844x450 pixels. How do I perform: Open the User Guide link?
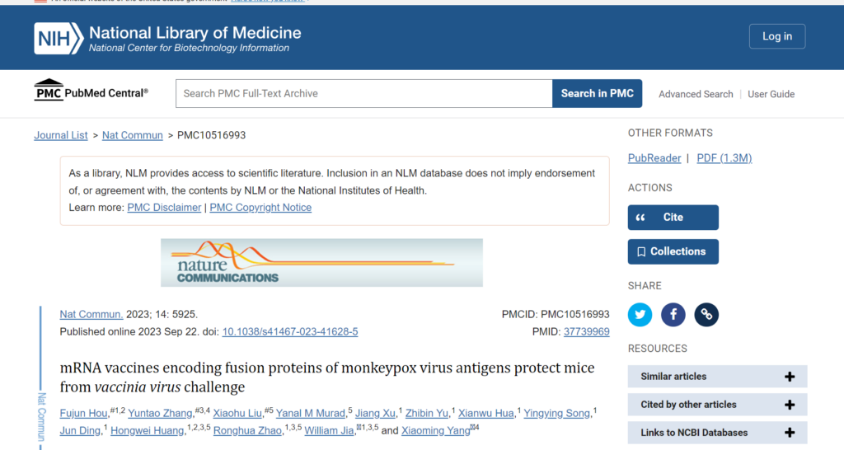pyautogui.click(x=771, y=94)
